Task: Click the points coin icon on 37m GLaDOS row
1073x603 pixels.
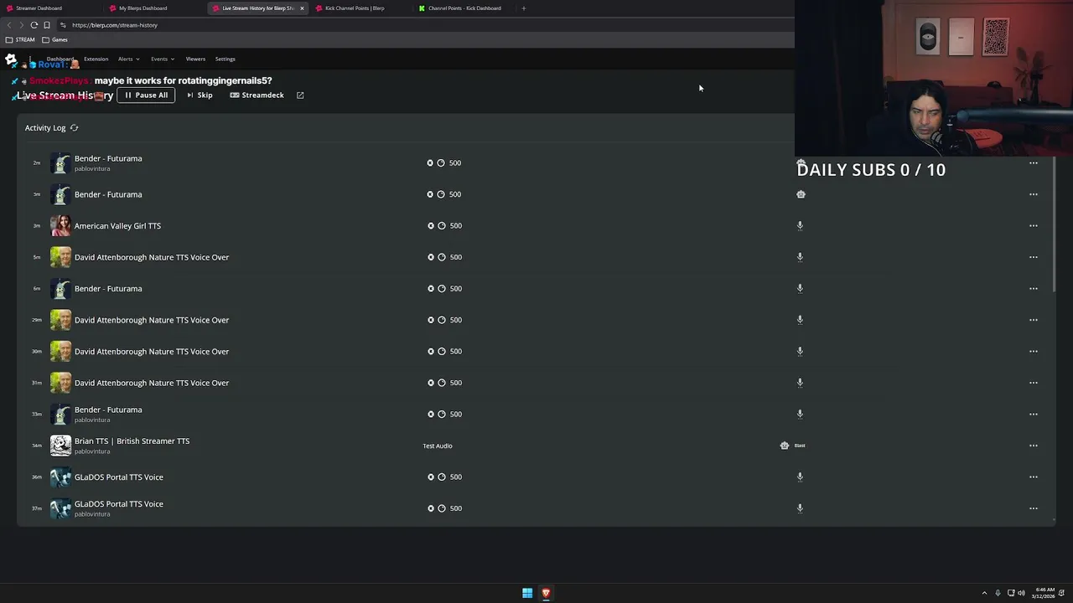Action: pos(442,508)
